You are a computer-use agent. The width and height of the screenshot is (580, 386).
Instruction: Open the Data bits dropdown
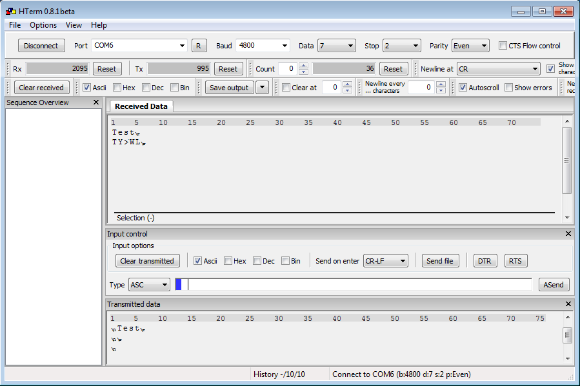pos(336,46)
